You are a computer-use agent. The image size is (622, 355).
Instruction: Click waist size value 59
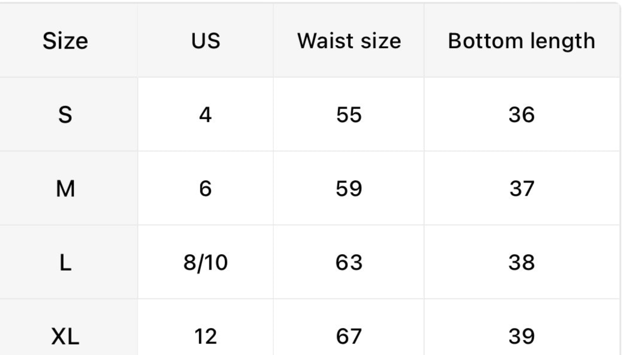[x=349, y=189]
